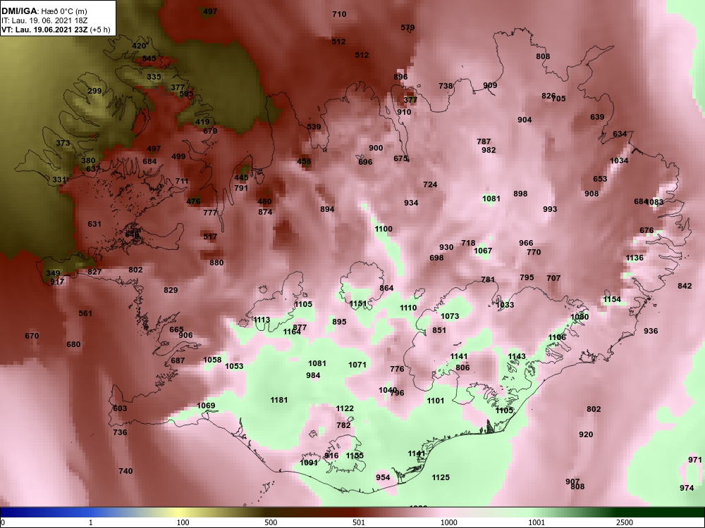Click the map value 1073
This screenshot has height=528, width=705.
tap(450, 317)
